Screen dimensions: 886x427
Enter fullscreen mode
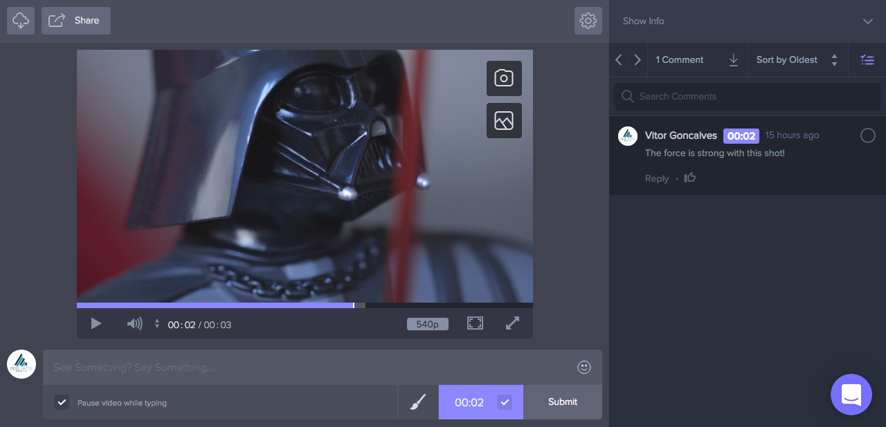pyautogui.click(x=475, y=323)
